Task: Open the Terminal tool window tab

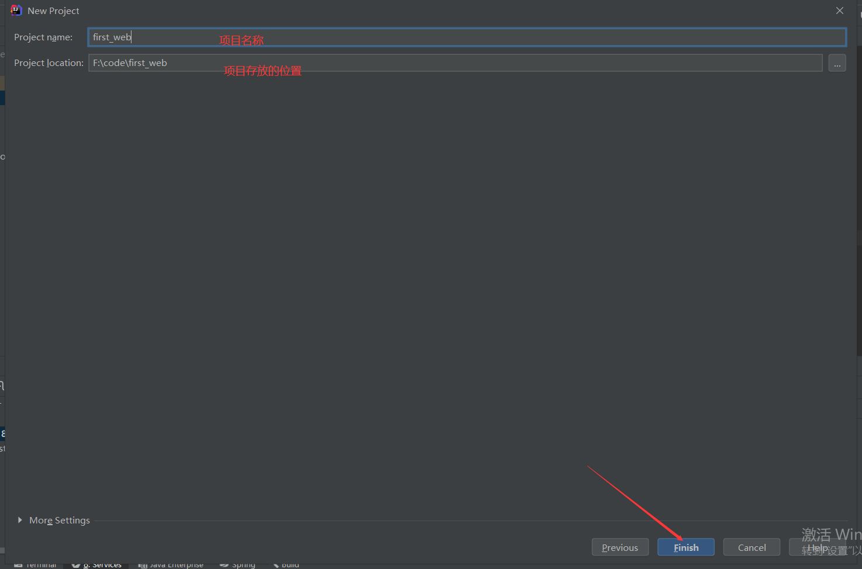Action: pos(36,565)
